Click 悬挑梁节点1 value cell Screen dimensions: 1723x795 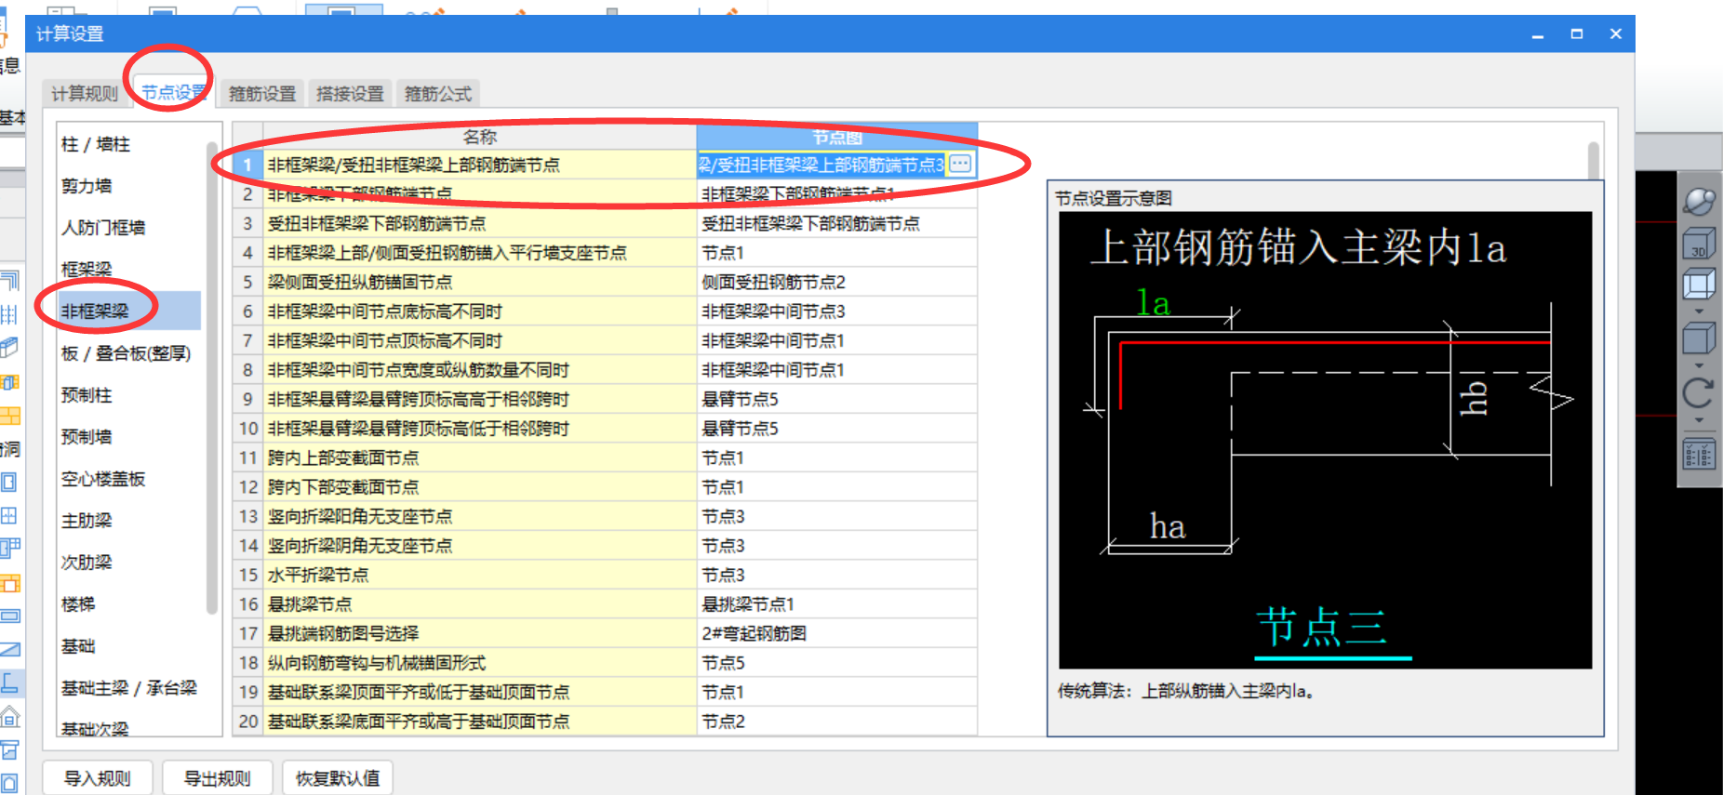point(837,604)
